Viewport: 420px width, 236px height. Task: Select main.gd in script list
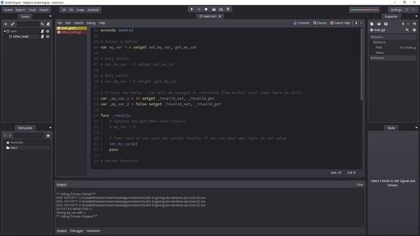coord(72,28)
